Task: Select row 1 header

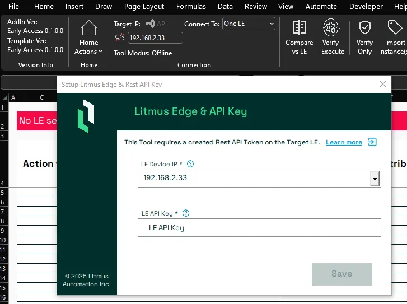Action: pos(4,107)
